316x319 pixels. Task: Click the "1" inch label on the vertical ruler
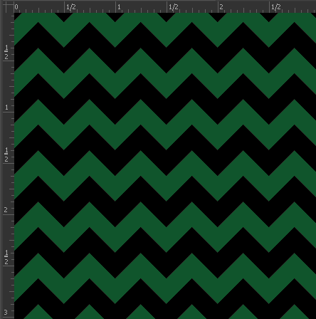pyautogui.click(x=6, y=108)
